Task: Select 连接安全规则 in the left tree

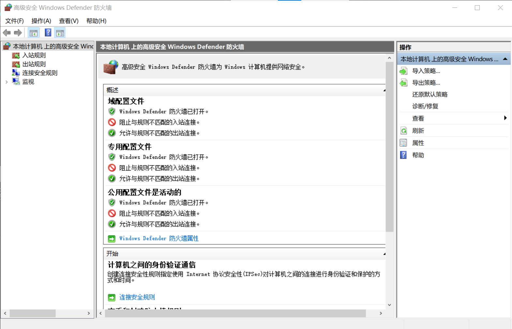Action: 40,73
